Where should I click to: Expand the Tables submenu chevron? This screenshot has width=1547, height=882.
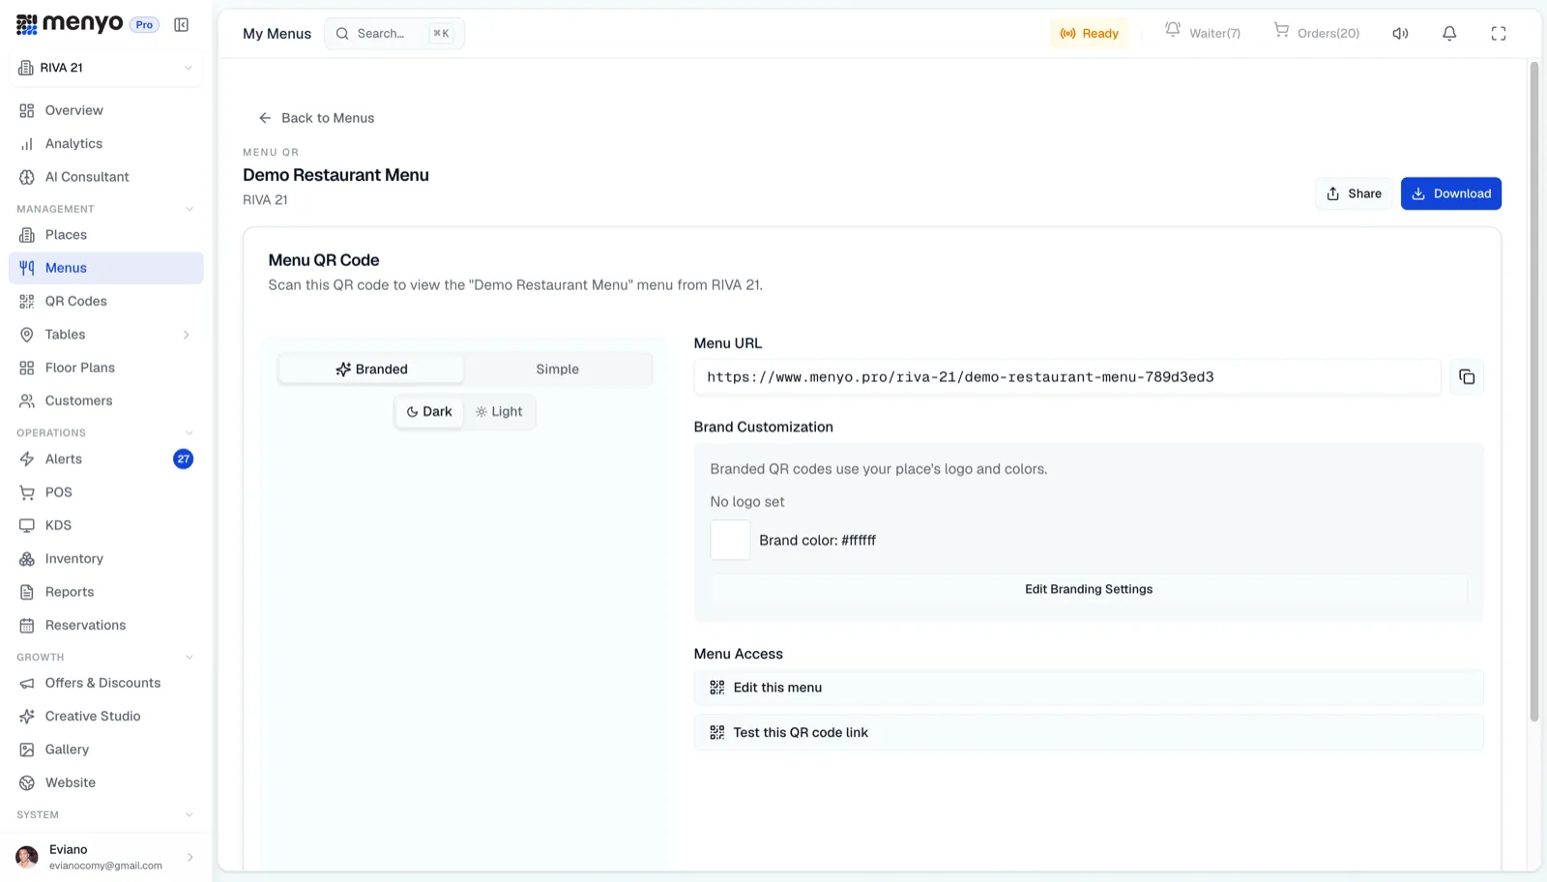tap(187, 335)
